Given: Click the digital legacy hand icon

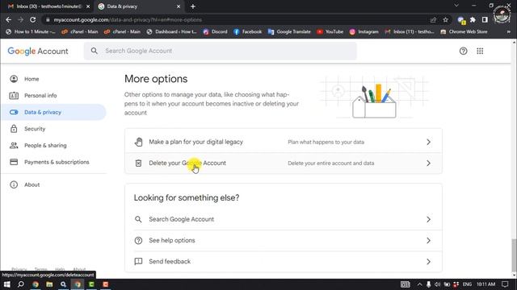Looking at the screenshot, I should 138,142.
